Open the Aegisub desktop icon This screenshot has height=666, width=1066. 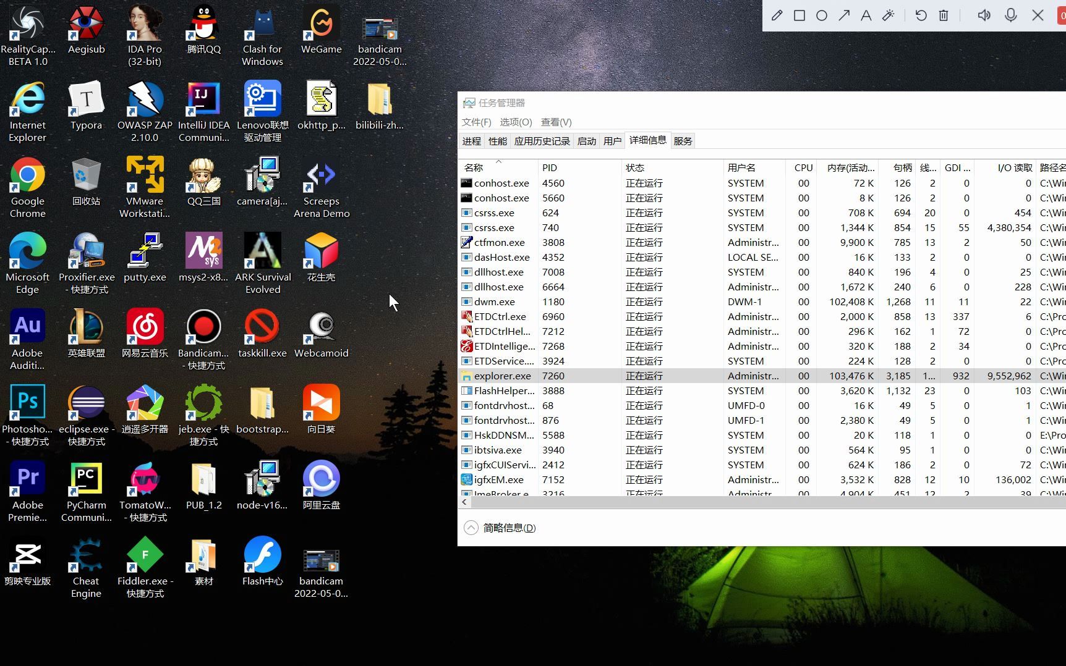coord(86,30)
